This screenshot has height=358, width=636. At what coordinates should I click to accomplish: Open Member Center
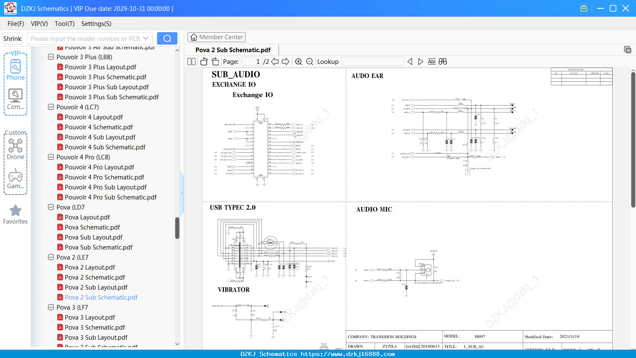coord(216,37)
